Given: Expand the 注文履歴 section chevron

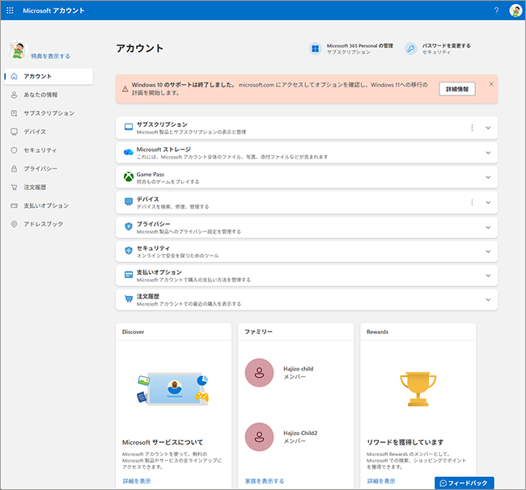Looking at the screenshot, I should 488,300.
